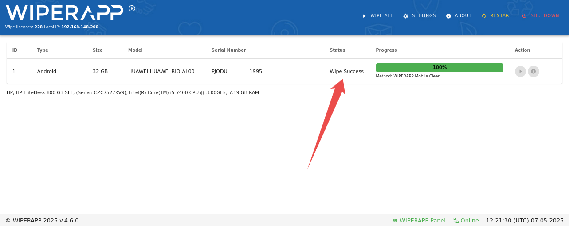Click the Status column header
This screenshot has width=569, height=226.
coord(337,50)
